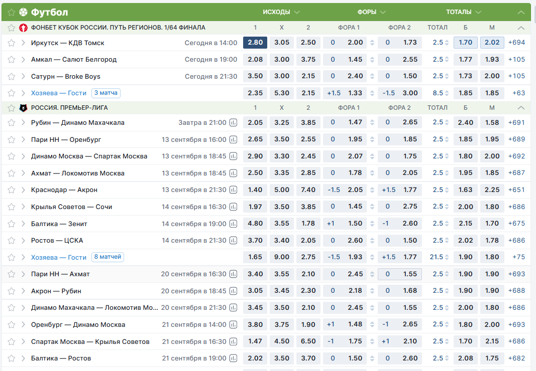Star the Краснодар — Акрон match

[11, 190]
